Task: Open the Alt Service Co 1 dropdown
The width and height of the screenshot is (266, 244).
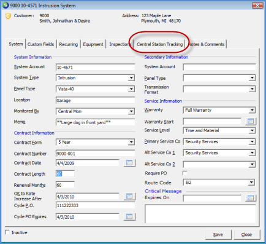Action: click(253, 153)
